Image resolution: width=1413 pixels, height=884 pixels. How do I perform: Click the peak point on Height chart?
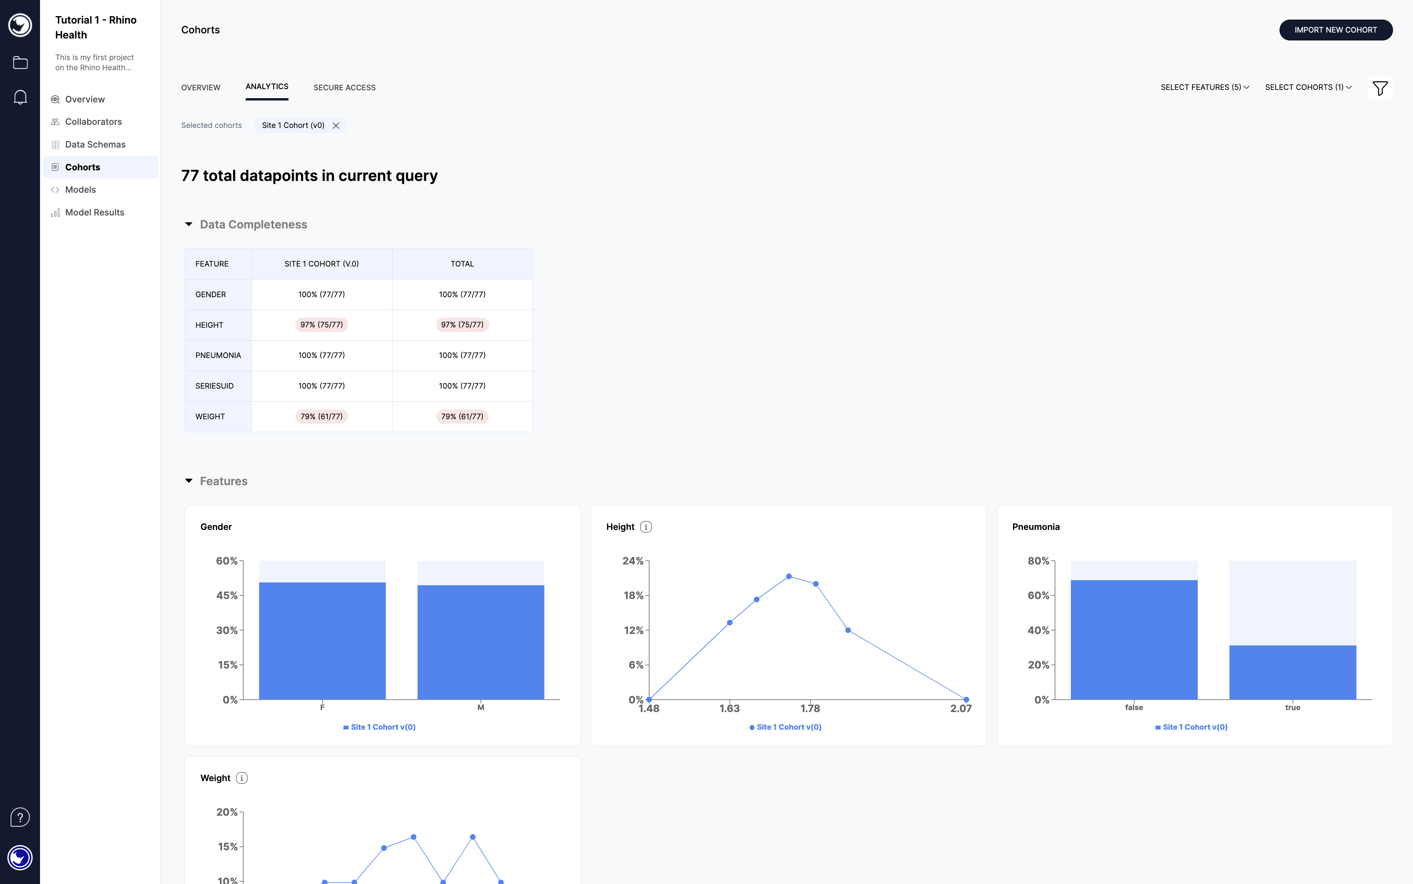pos(789,577)
